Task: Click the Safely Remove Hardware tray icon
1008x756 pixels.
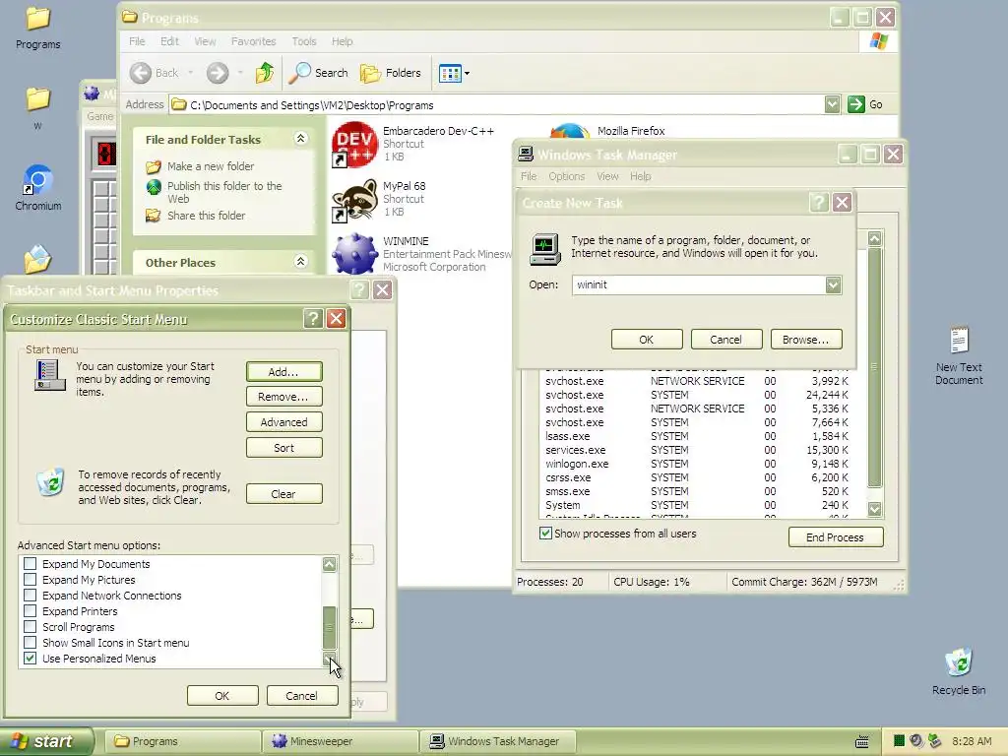Action: 934,741
